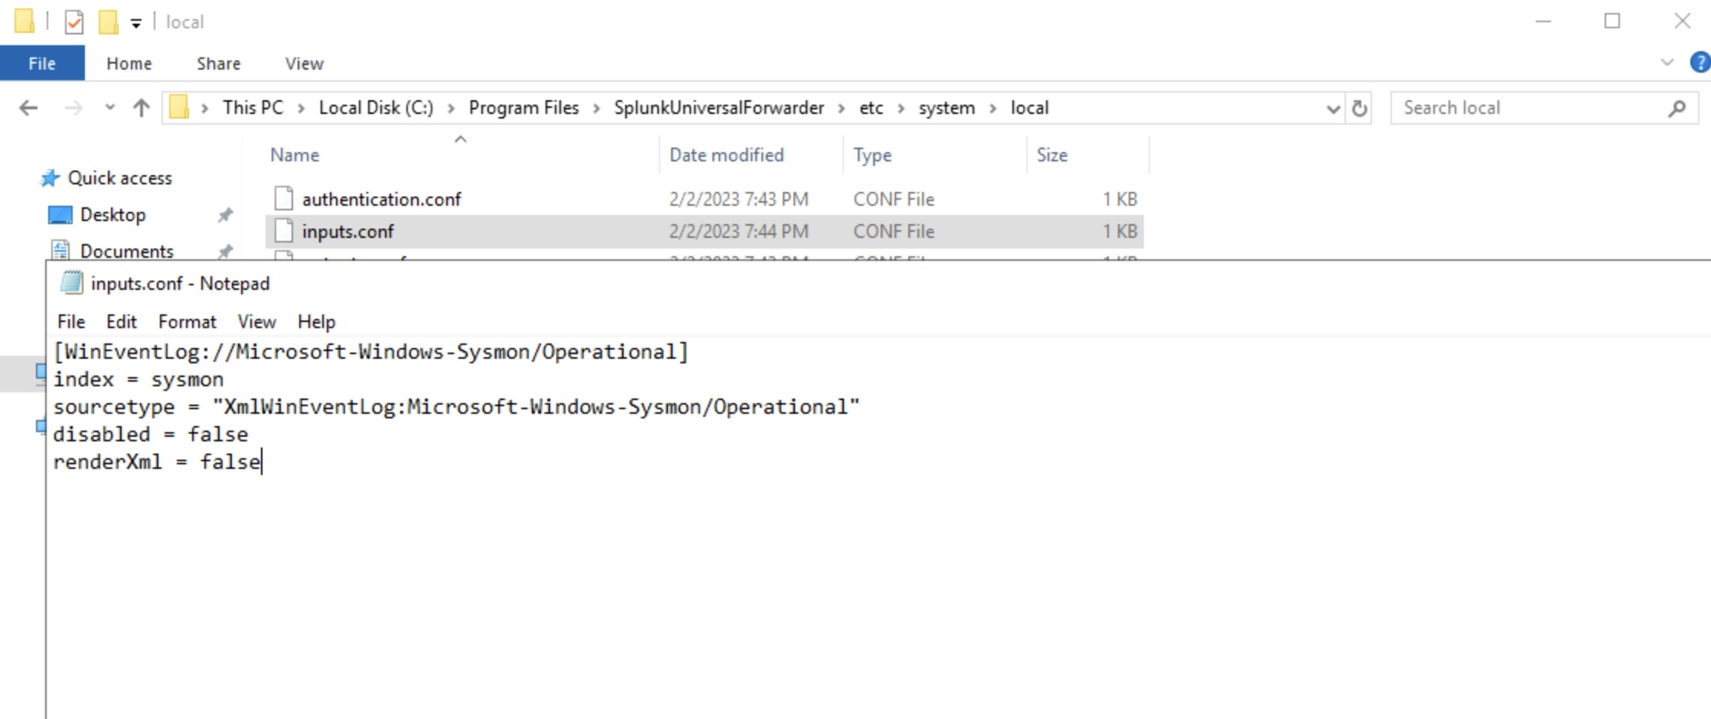
Task: Expand chevron between etc and system in path
Action: point(901,109)
